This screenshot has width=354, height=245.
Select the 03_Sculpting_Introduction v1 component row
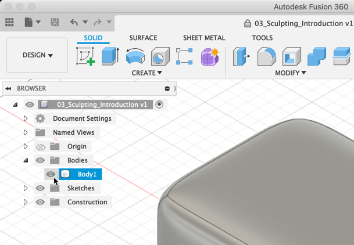coord(95,105)
